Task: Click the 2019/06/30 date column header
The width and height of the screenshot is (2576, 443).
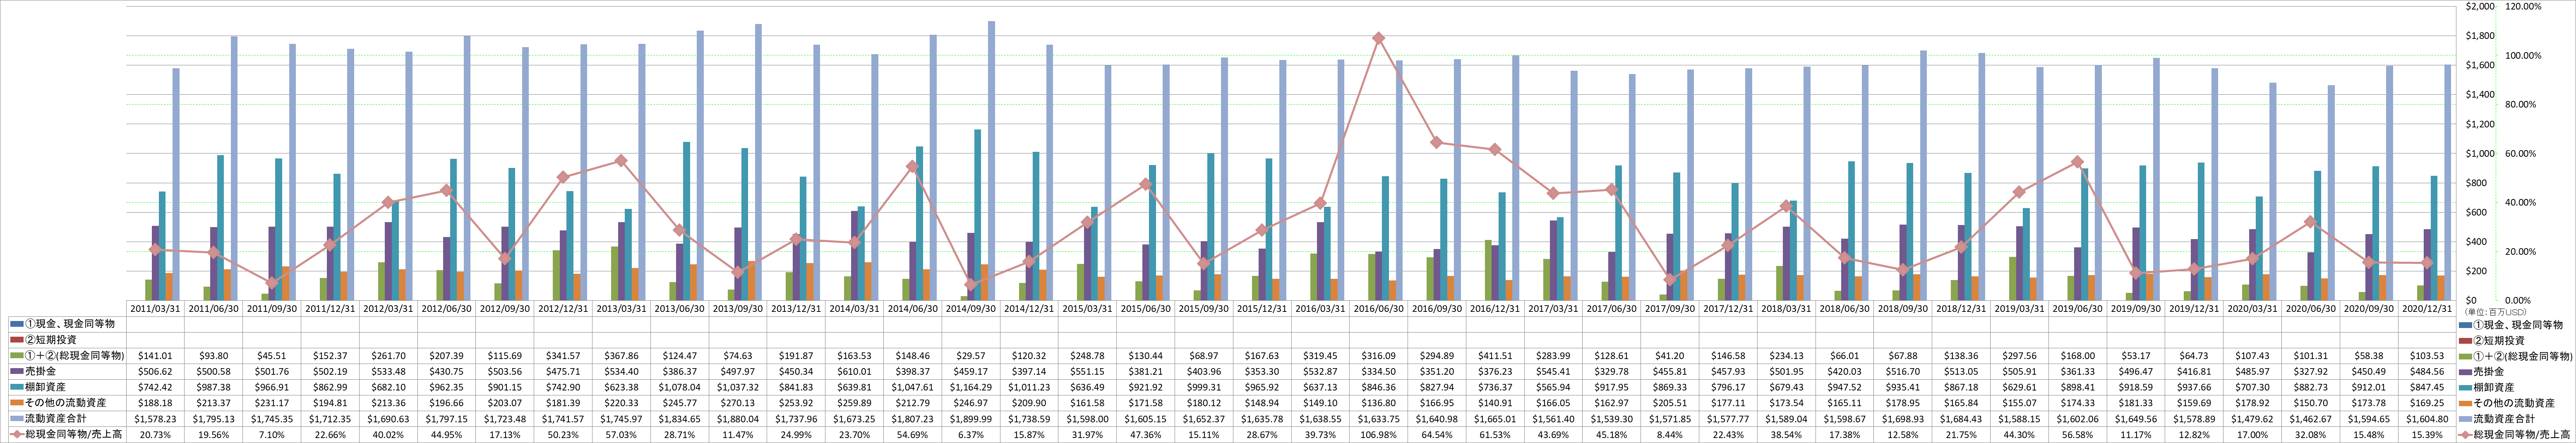Action: tap(2078, 309)
